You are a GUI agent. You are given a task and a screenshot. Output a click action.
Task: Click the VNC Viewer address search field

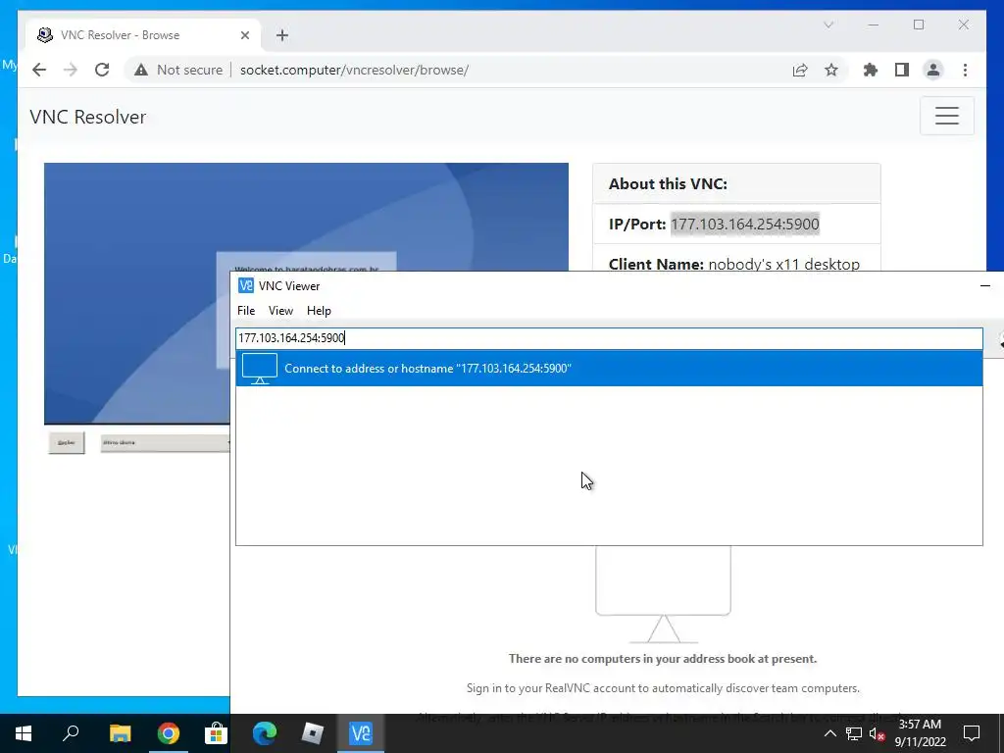(x=609, y=338)
